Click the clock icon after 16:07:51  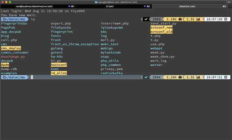[225, 77]
